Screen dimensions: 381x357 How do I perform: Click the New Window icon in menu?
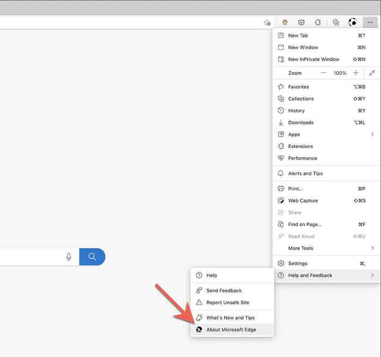[x=281, y=47]
